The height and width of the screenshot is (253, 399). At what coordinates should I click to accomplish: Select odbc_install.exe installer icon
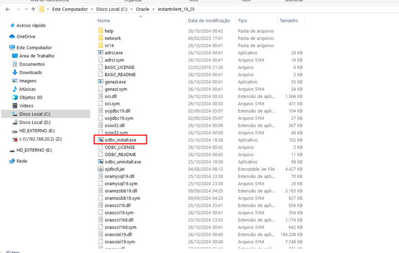100,140
